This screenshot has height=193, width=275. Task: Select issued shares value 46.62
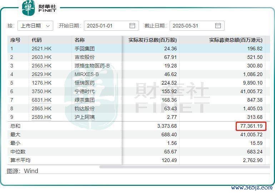tap(170, 75)
